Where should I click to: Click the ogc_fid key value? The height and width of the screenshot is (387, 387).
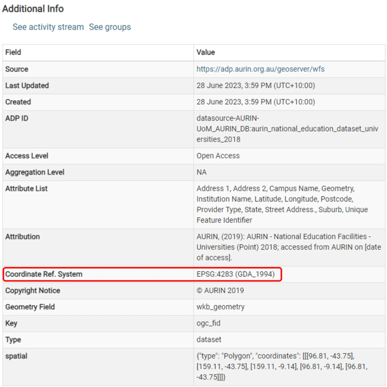(209, 324)
